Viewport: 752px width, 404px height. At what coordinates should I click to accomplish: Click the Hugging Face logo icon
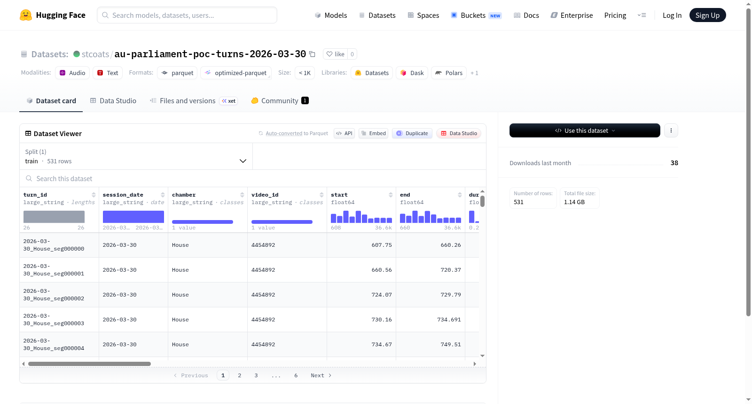point(26,15)
